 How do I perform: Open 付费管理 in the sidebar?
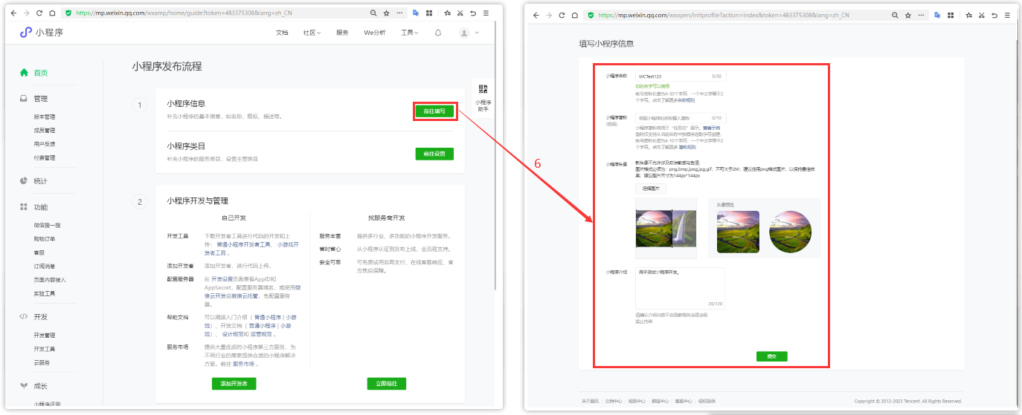(x=45, y=157)
